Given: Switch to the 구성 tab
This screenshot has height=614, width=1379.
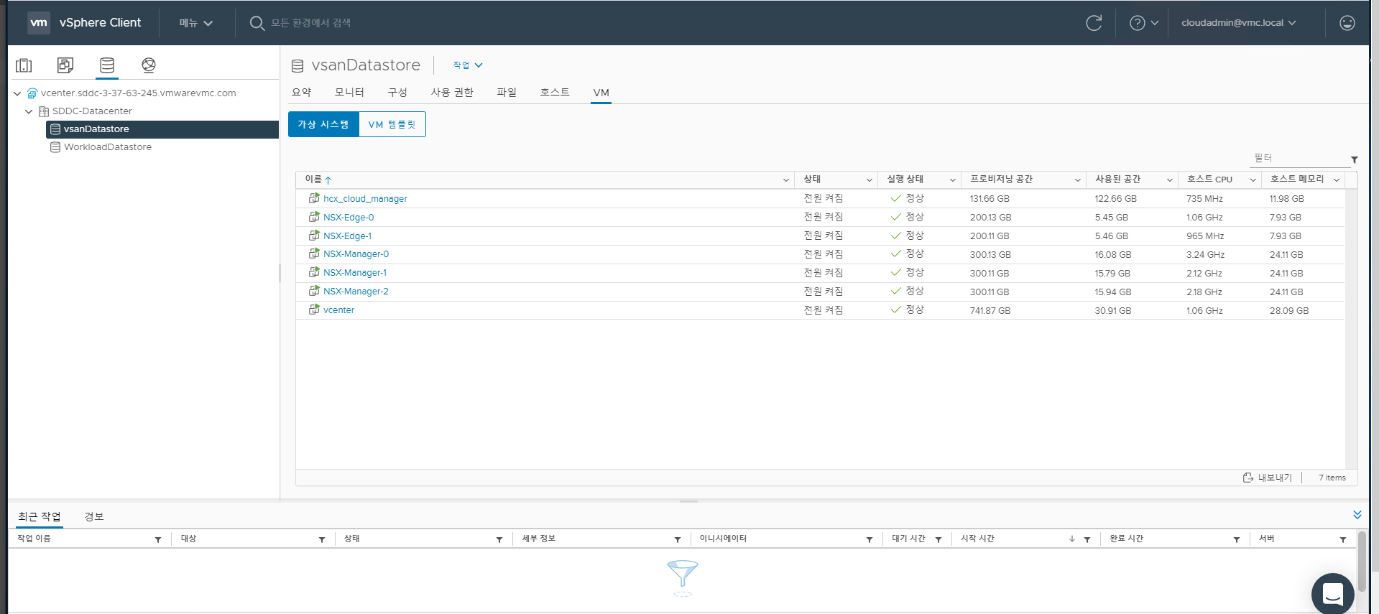Looking at the screenshot, I should [x=397, y=93].
